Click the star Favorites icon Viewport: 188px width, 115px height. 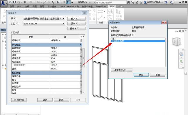coord(141,2)
